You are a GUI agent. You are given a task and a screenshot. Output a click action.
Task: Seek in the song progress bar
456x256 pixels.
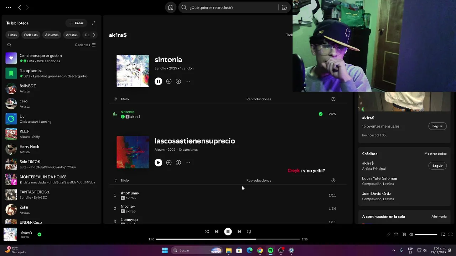(x=228, y=239)
